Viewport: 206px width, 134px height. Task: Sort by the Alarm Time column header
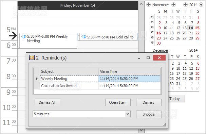tap(129, 71)
